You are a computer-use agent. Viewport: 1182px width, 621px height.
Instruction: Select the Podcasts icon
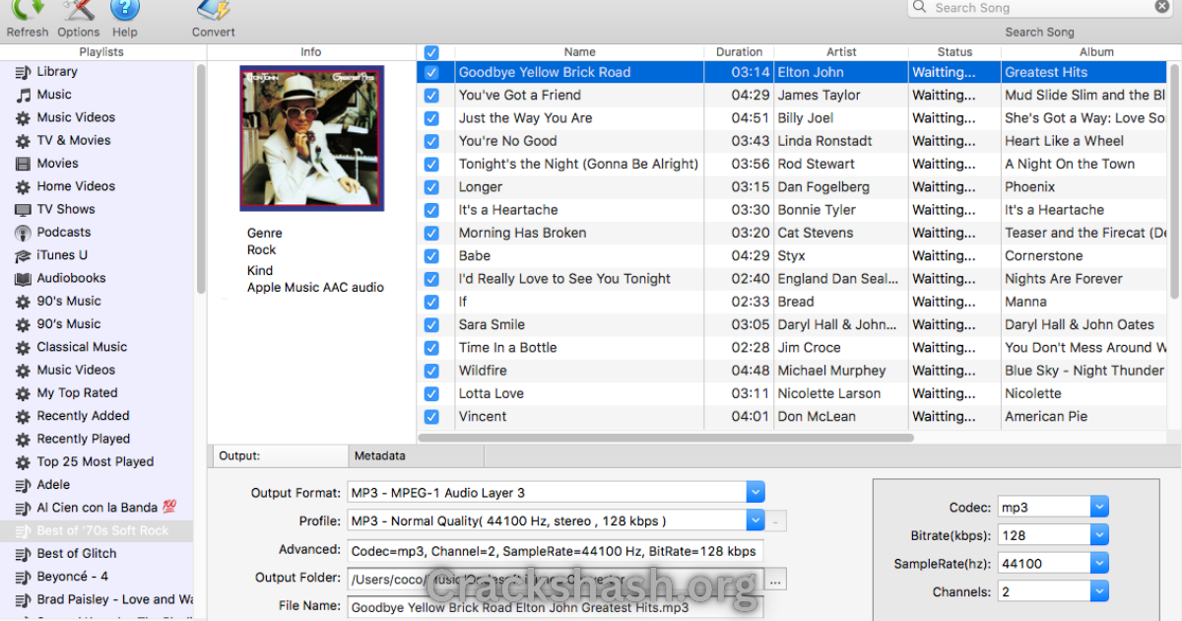[x=23, y=233]
